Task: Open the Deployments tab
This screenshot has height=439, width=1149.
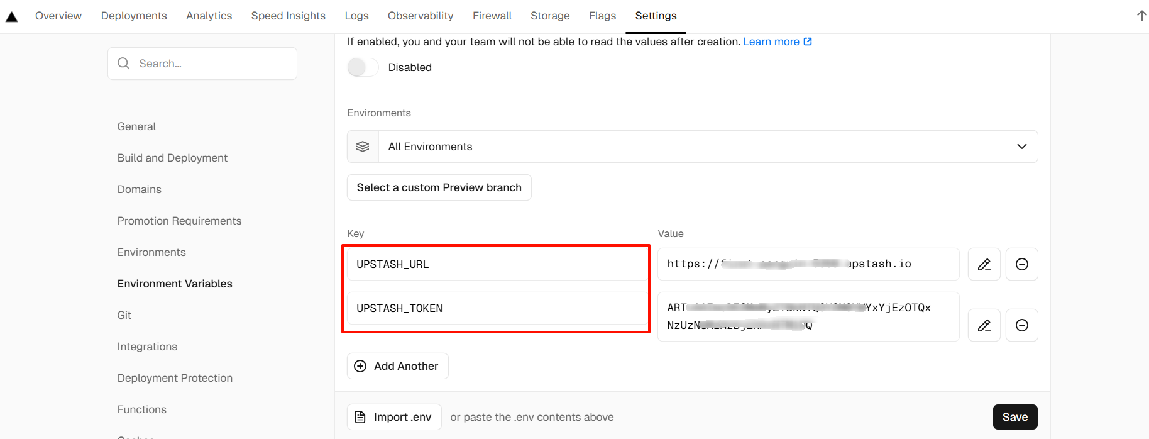Action: coord(134,16)
